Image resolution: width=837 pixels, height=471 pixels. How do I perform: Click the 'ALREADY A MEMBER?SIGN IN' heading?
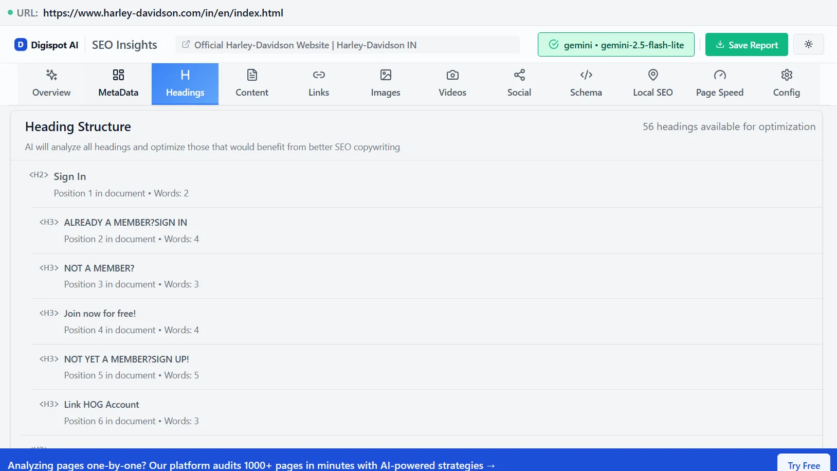[x=125, y=223]
